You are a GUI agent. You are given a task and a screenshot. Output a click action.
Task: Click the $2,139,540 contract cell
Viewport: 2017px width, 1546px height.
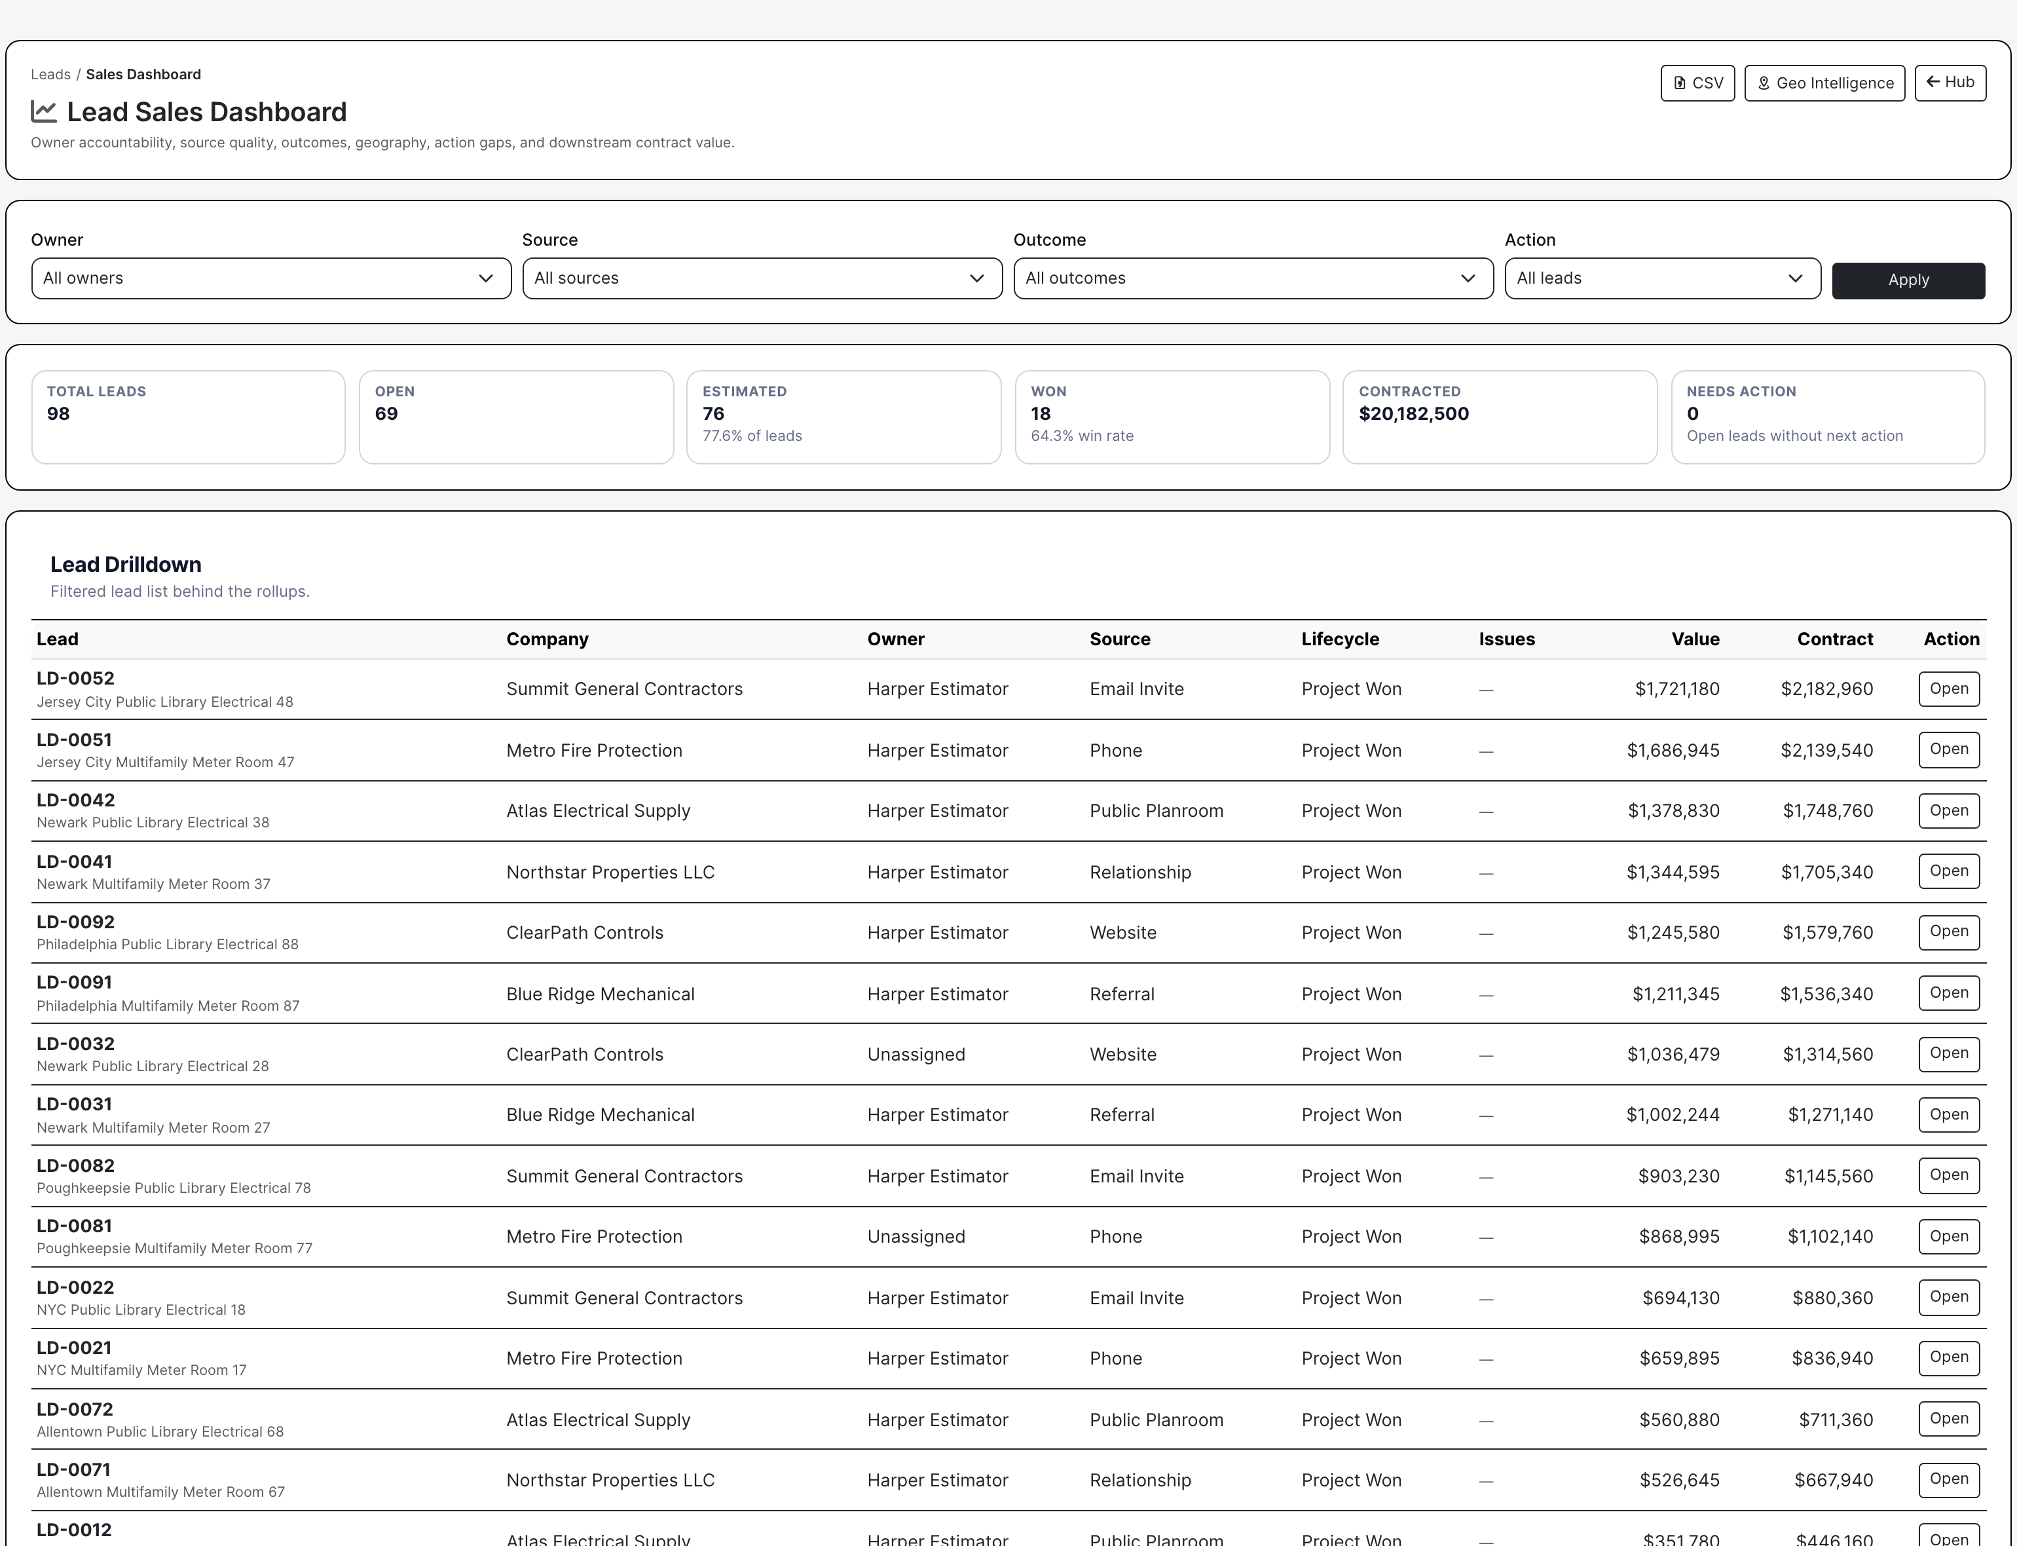(x=1826, y=750)
